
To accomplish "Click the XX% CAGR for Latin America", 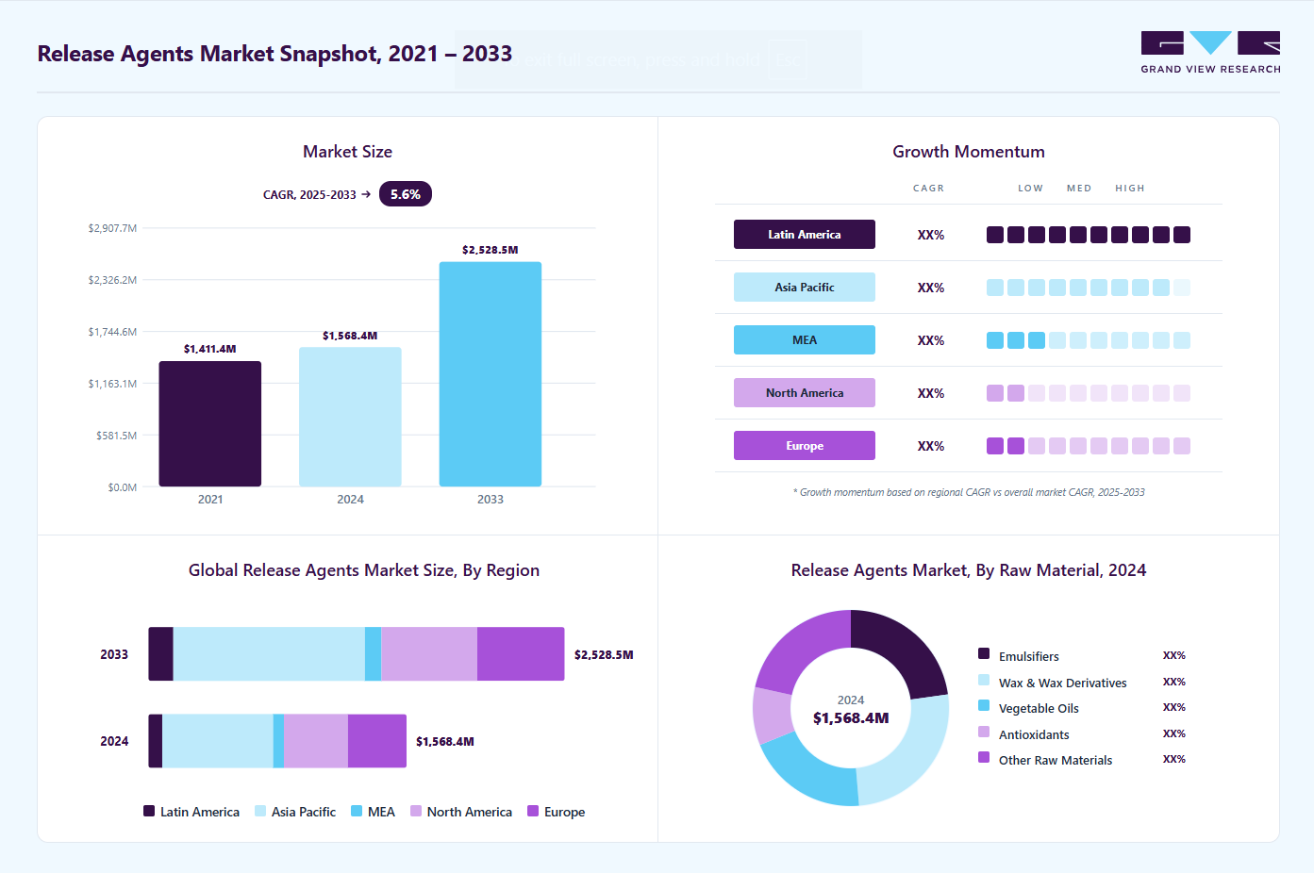I will (931, 235).
